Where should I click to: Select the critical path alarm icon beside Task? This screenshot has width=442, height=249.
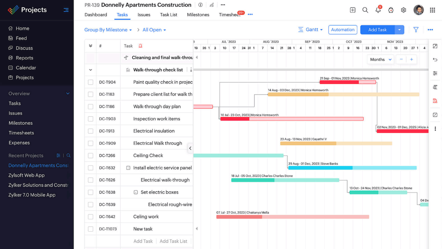pyautogui.click(x=140, y=46)
